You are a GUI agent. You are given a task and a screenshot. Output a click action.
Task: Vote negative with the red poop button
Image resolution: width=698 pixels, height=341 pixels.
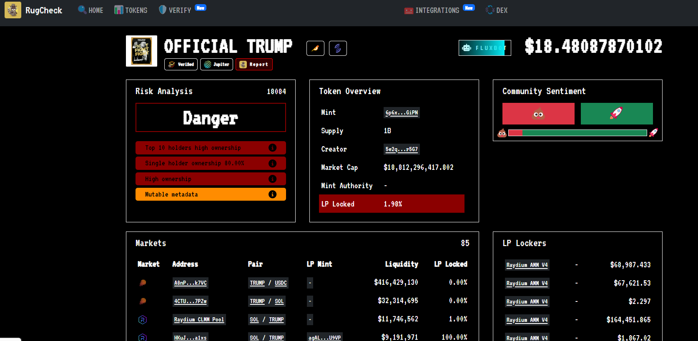pyautogui.click(x=538, y=114)
